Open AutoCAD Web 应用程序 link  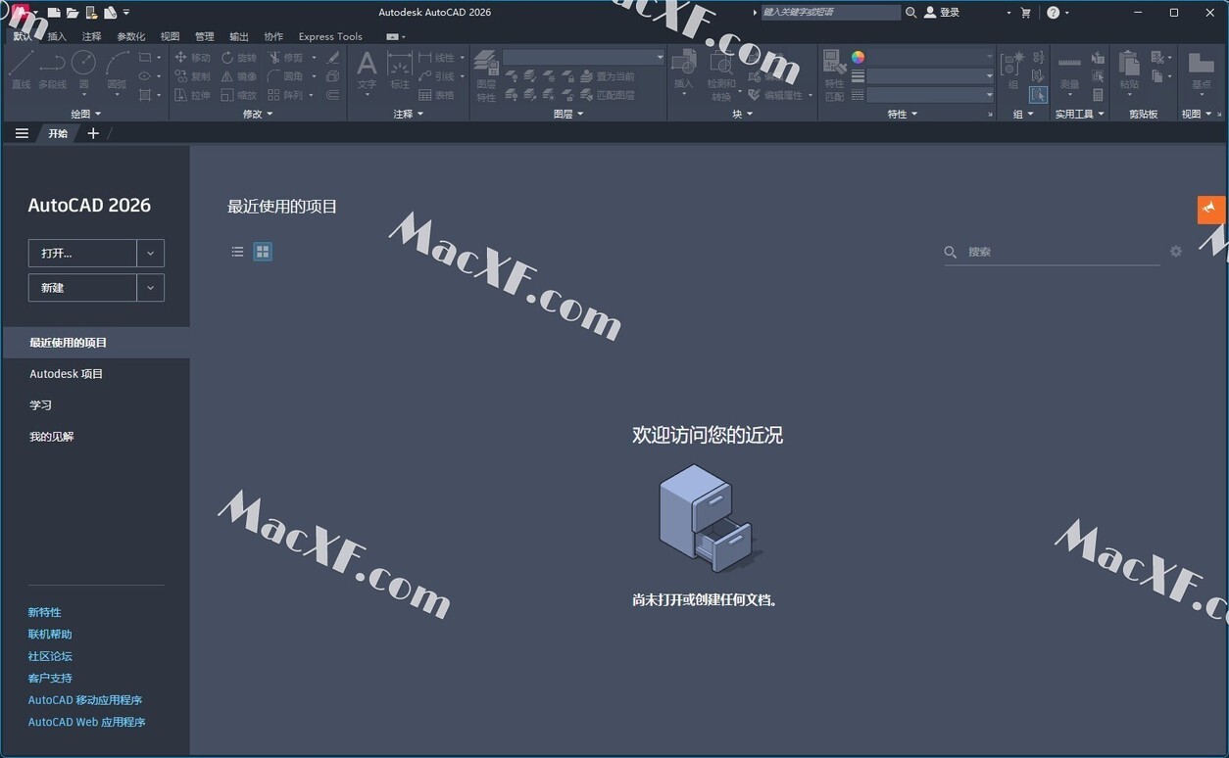[x=86, y=722]
